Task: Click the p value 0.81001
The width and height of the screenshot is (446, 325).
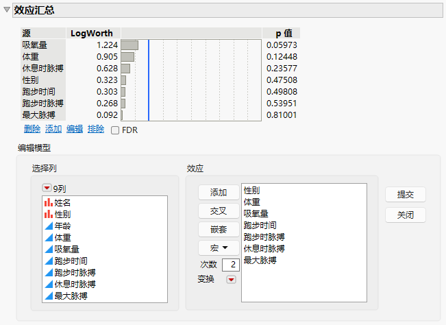Action: (x=282, y=115)
